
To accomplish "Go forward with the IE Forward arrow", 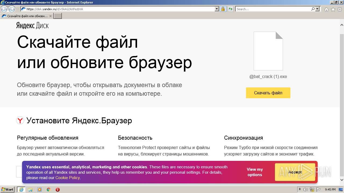I will pyautogui.click(x=12, y=9).
